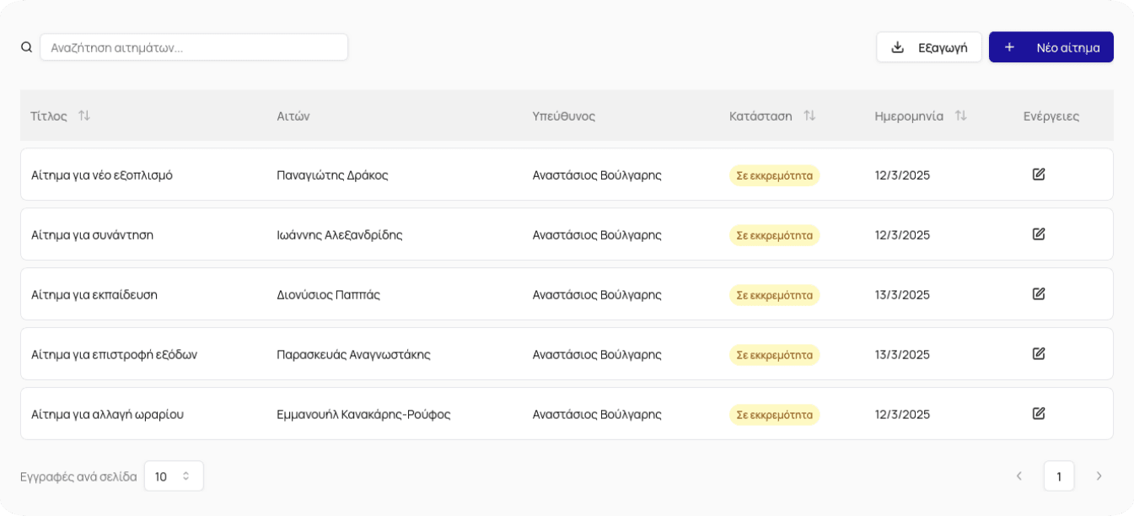Click requester Εμμανουήλ Κανακάρης-Ρούφος
1134x516 pixels.
click(363, 414)
